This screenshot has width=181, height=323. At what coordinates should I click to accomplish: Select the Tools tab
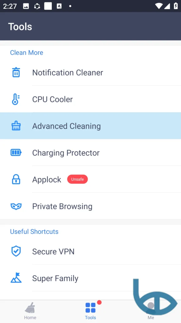tap(90, 311)
